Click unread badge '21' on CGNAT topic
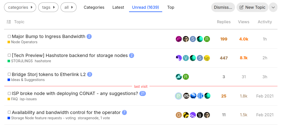This screenshot has width=285, height=125. 143,93
